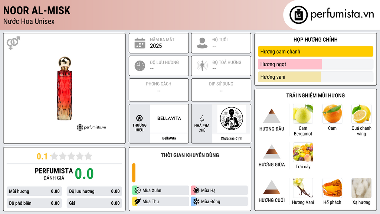Viewport: 380px width, 214px height.
Task: Select the Mùa Thu season row
Action: (161, 201)
